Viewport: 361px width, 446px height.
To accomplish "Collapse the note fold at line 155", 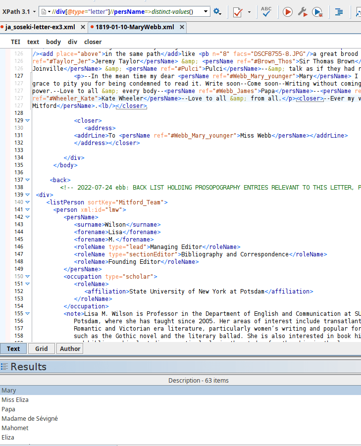I will [x=28, y=313].
